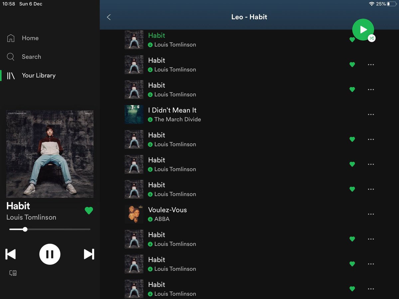Go back using the chevron beside Leo - Habit
Viewport: 399px width, 299px height.
coord(109,17)
